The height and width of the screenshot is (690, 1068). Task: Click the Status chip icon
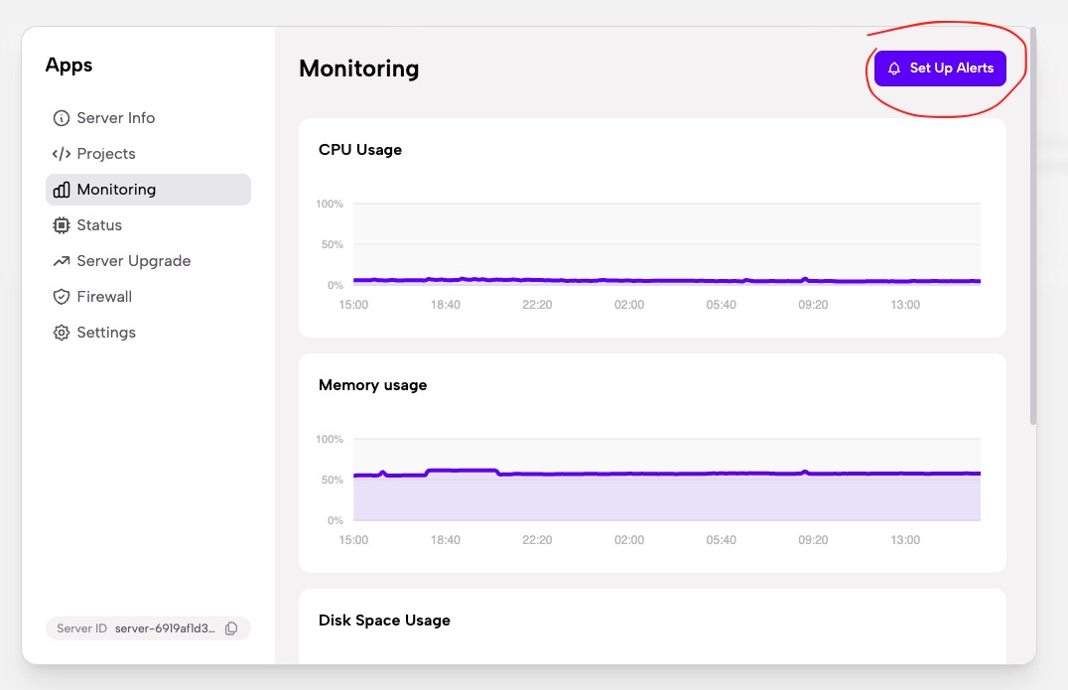[62, 225]
